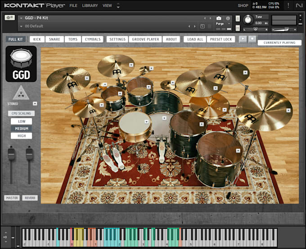Shift keyboard octave down arrow
Viewport: 306px width, 249px height.
pos(6,242)
